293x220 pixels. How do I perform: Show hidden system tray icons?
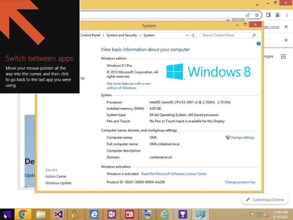click(x=245, y=215)
